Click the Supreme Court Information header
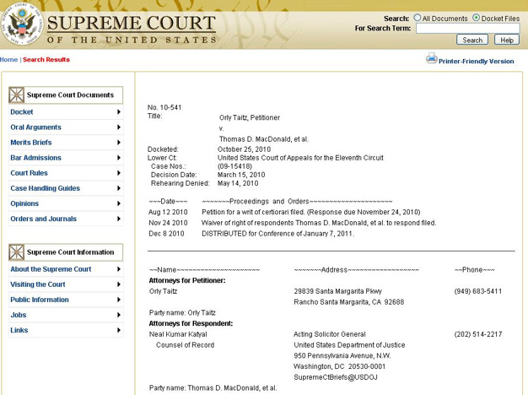The width and height of the screenshot is (528, 395). click(x=66, y=252)
